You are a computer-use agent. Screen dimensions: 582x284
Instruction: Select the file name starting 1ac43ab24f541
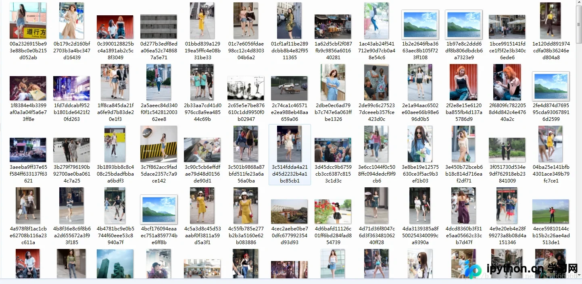tap(376, 51)
